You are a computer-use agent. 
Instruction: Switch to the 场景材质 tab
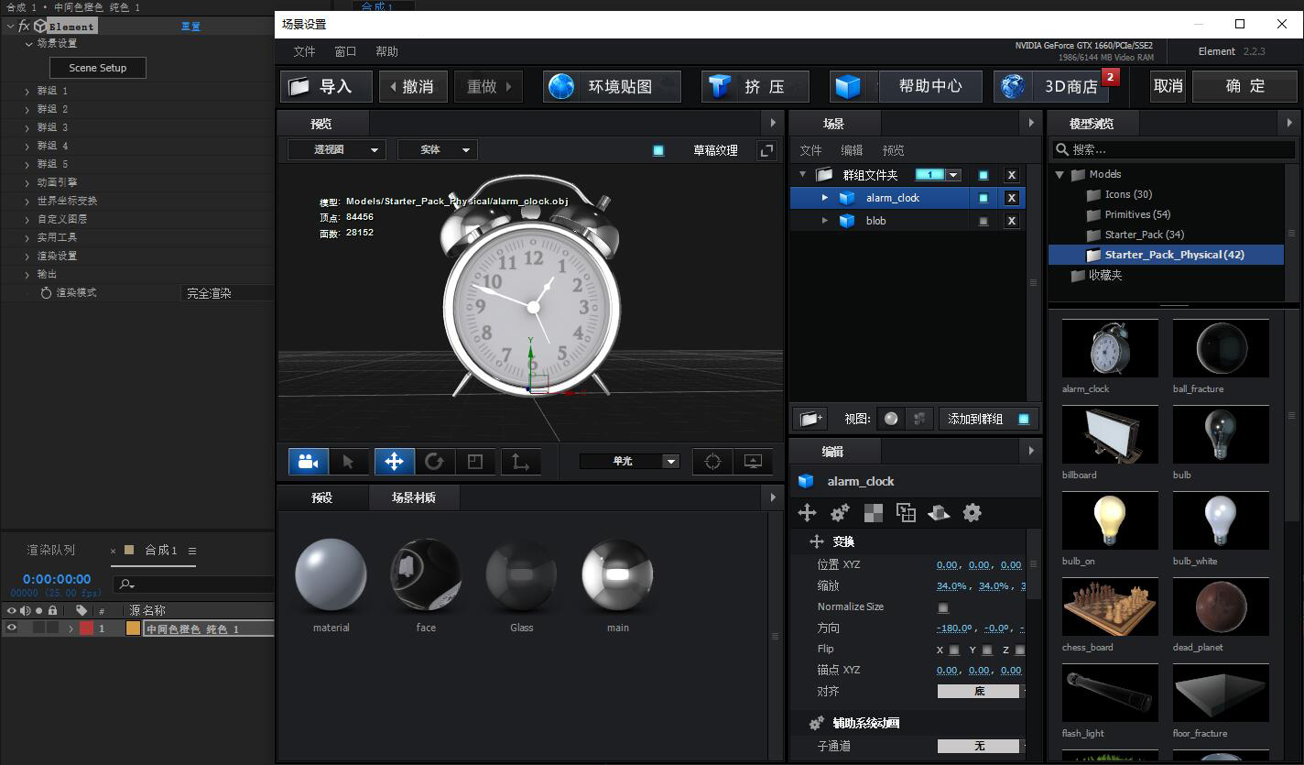click(413, 497)
